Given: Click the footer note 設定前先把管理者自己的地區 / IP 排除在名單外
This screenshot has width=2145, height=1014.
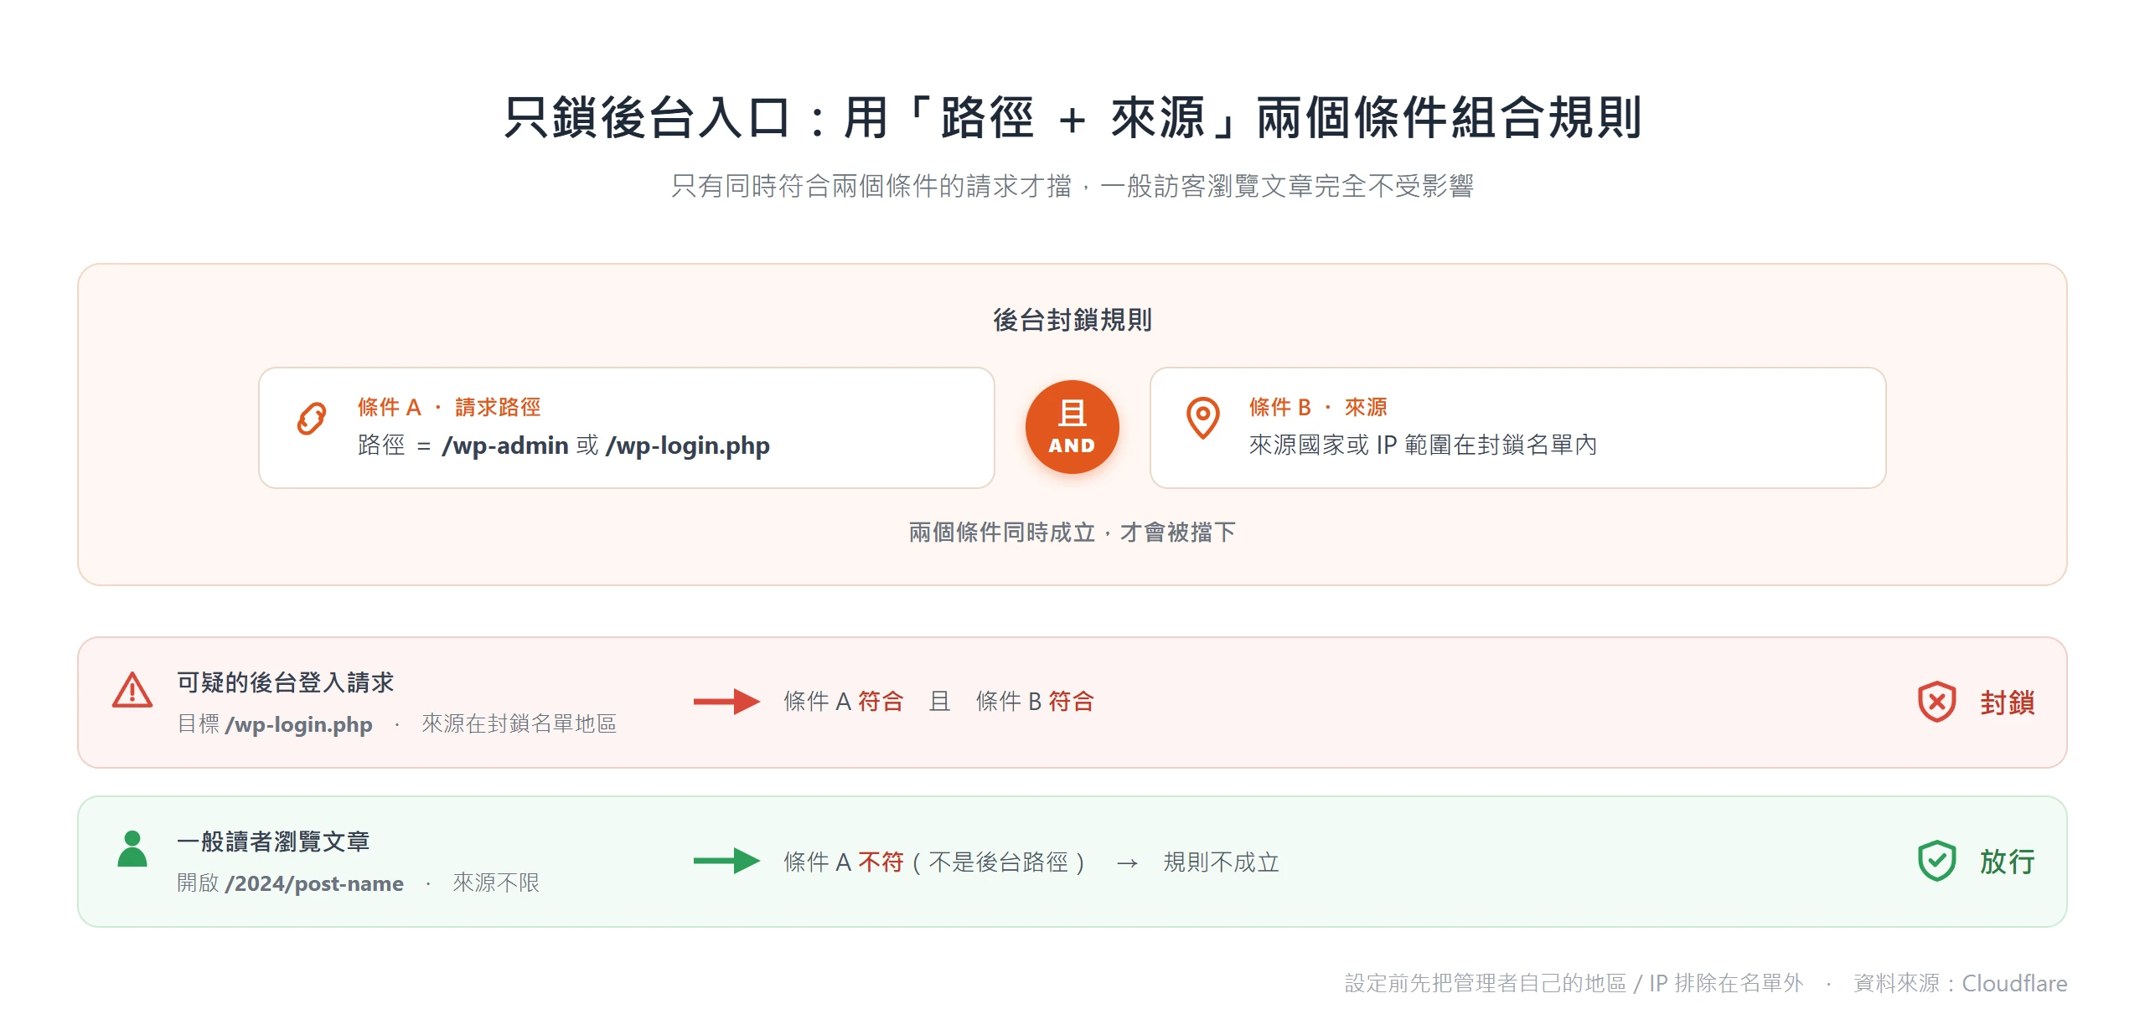Looking at the screenshot, I should [x=1574, y=983].
